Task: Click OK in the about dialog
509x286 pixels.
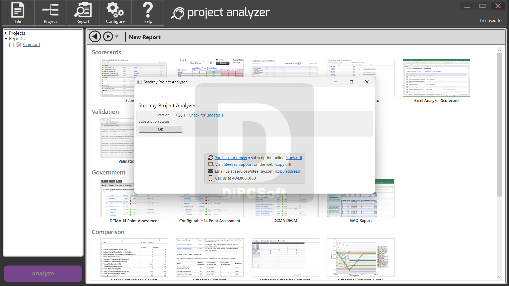Action: 160,129
